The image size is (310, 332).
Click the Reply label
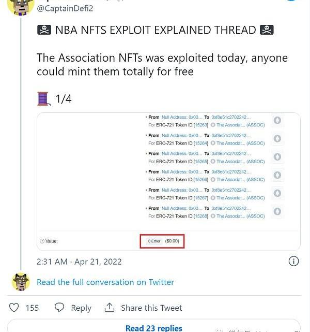(x=81, y=308)
